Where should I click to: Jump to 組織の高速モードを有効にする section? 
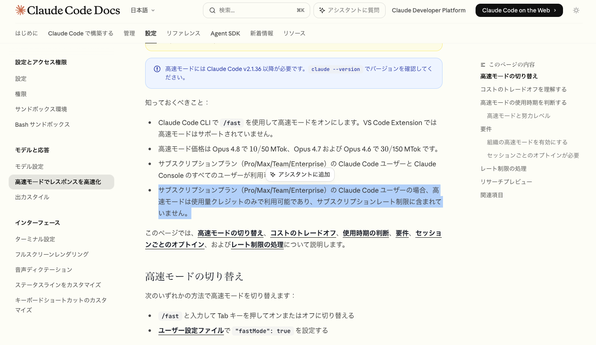click(x=527, y=142)
